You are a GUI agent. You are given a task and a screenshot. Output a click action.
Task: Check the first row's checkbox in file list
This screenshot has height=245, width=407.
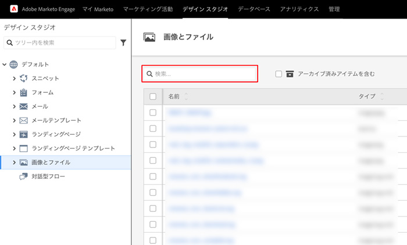click(153, 113)
